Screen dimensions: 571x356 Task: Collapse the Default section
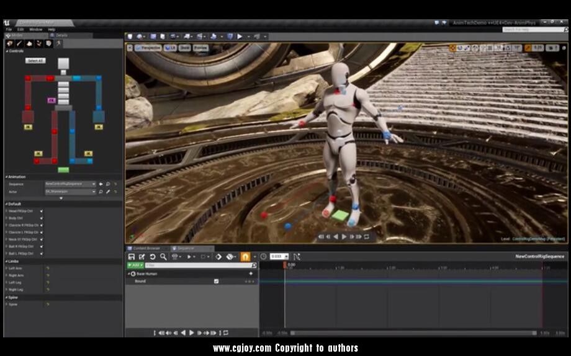(x=7, y=204)
